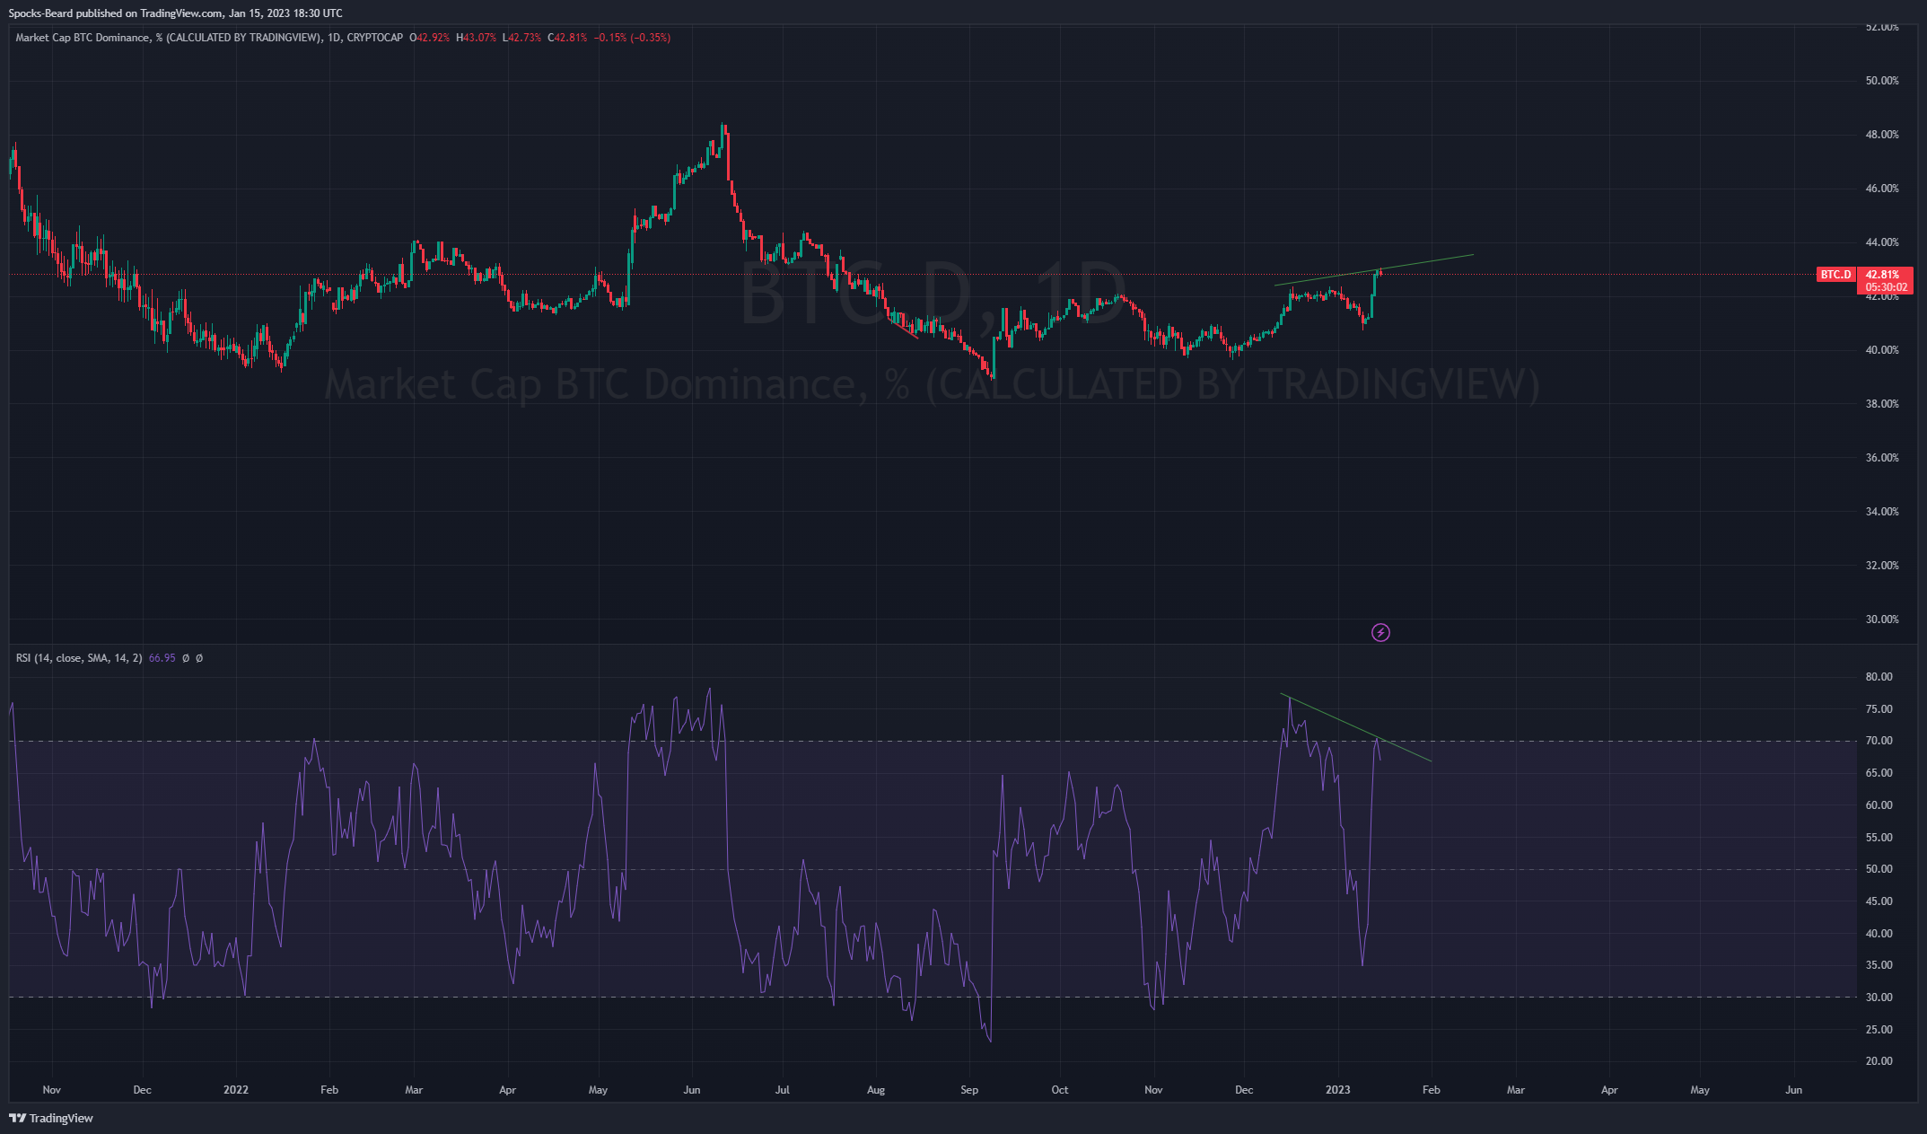Click 40.00% on the price axis
Image resolution: width=1927 pixels, height=1134 pixels.
tap(1882, 350)
